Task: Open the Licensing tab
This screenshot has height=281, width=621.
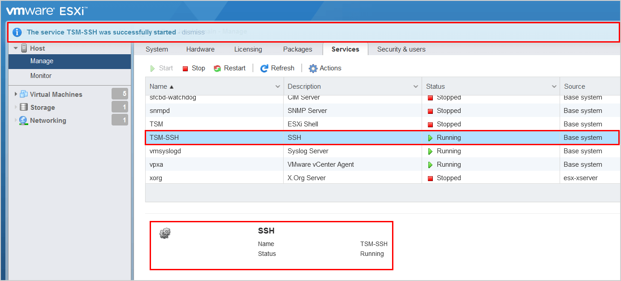Action: (x=248, y=49)
